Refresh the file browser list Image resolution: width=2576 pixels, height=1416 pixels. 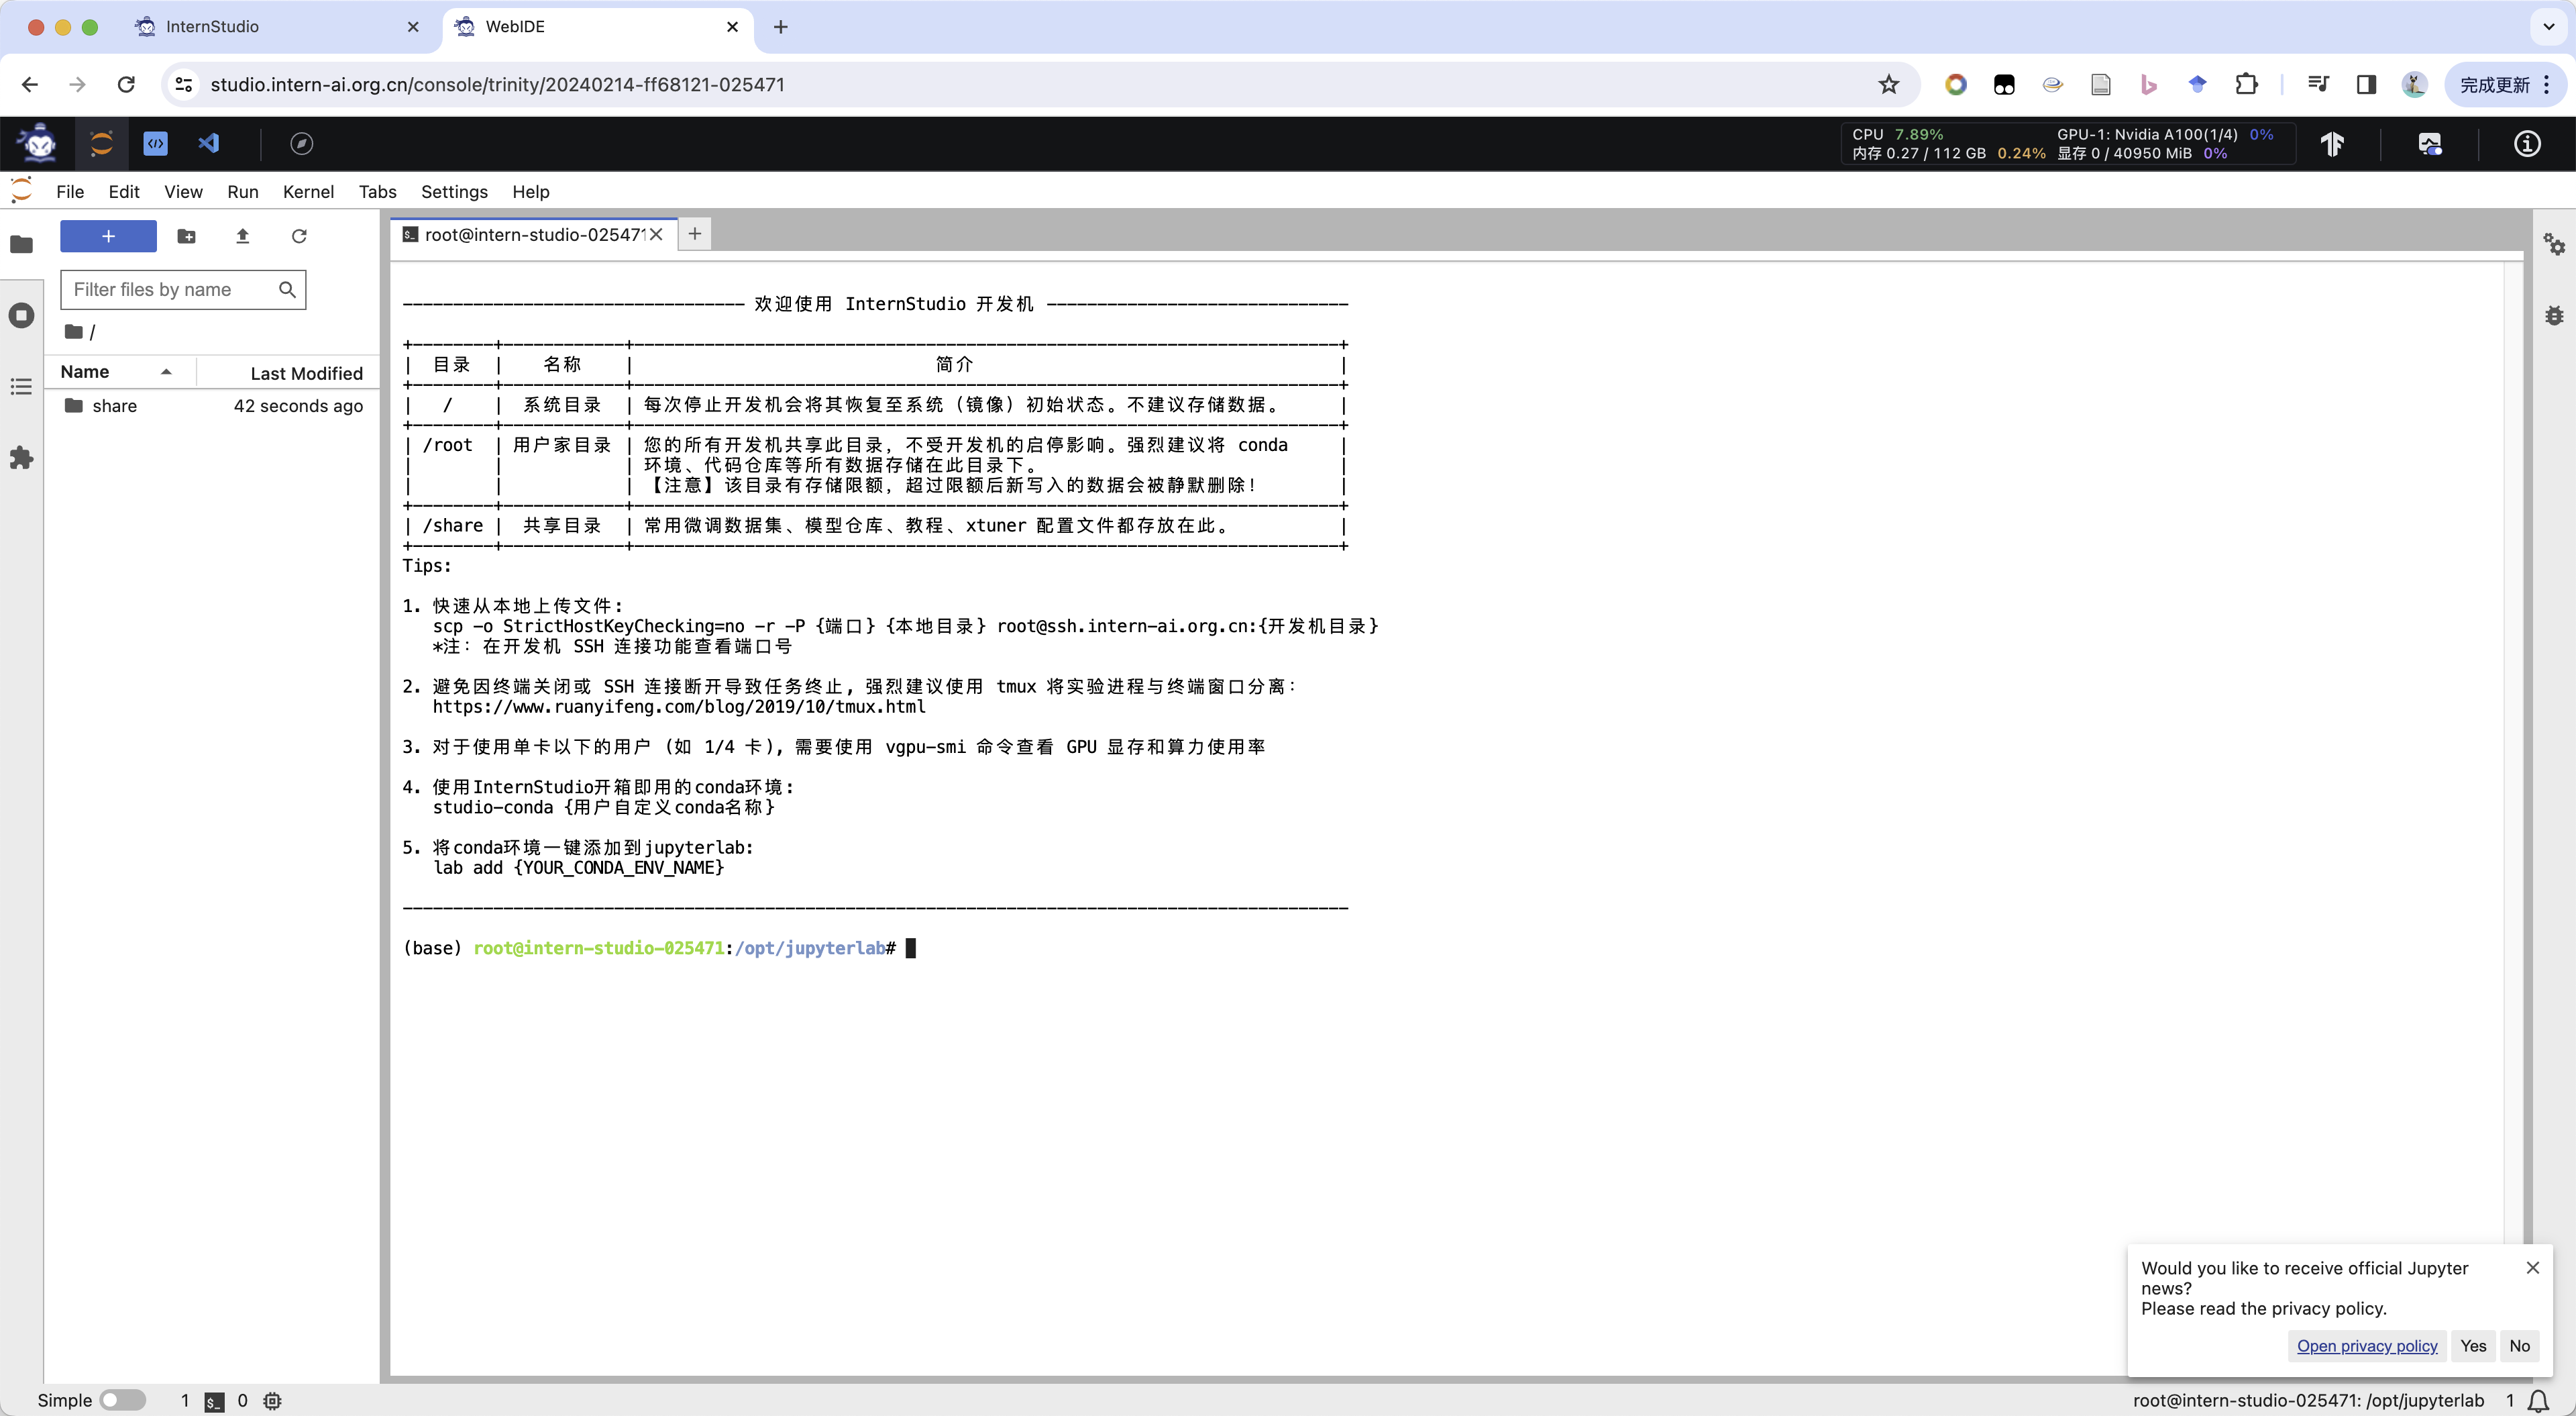click(299, 236)
